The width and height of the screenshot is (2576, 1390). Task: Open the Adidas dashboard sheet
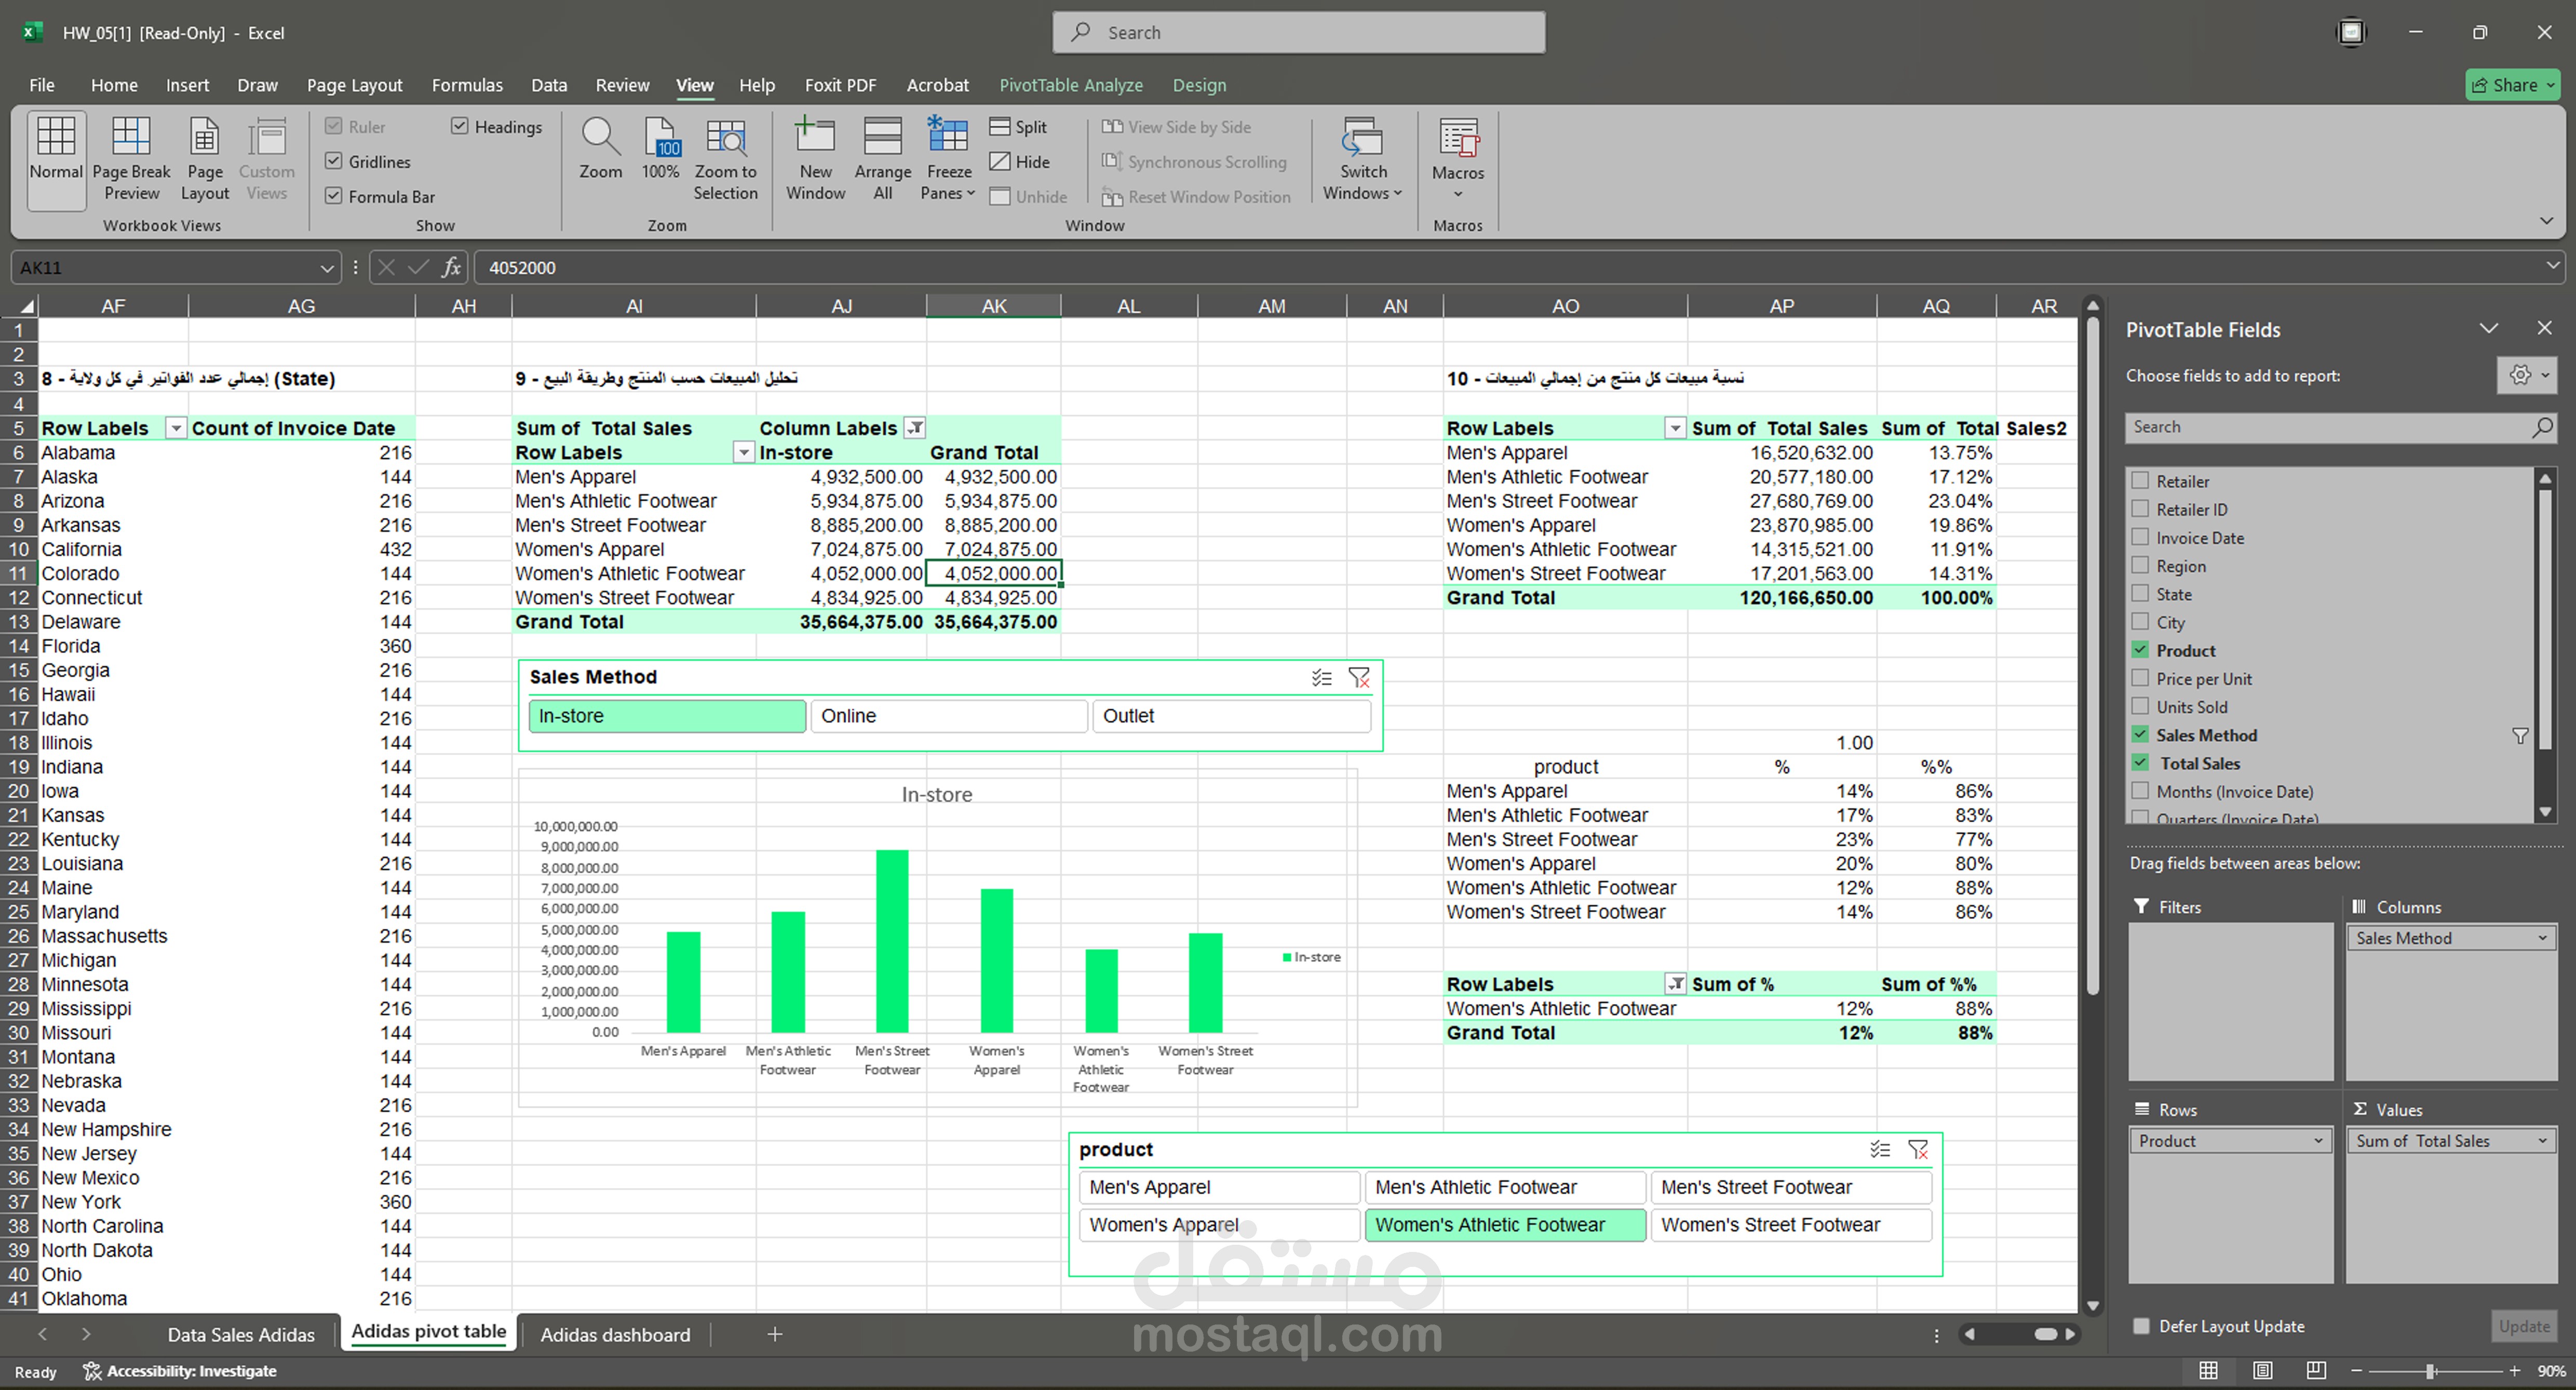(x=615, y=1334)
